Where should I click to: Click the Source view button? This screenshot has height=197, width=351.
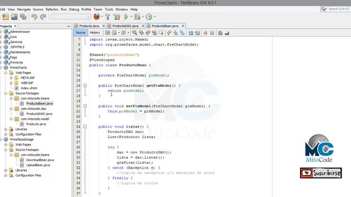click(81, 33)
